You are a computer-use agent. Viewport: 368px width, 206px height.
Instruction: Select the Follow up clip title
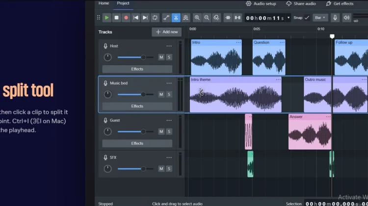pyautogui.click(x=344, y=43)
